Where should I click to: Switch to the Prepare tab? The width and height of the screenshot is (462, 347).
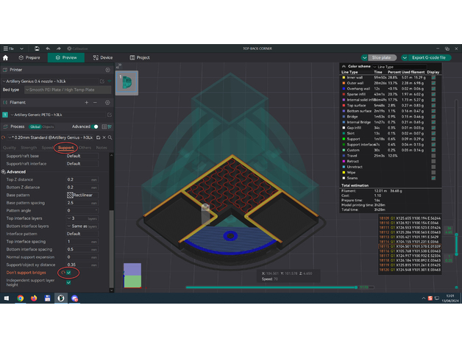[x=29, y=57]
